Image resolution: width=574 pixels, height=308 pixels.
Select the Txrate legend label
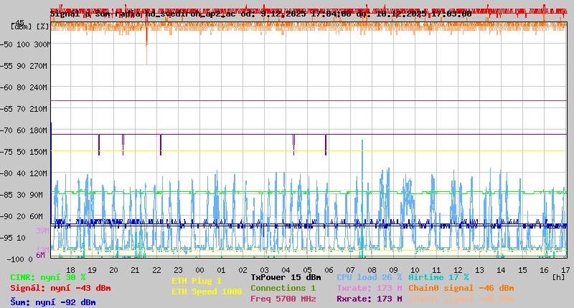click(x=369, y=288)
